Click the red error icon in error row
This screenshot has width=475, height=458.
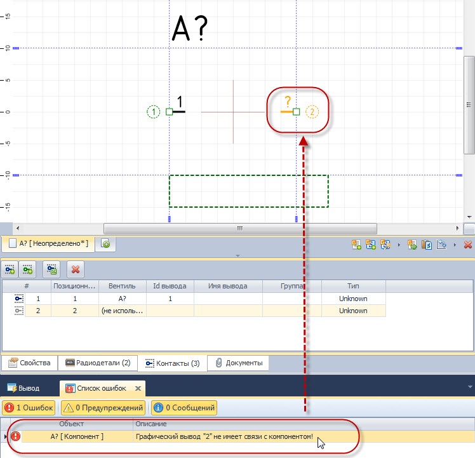click(15, 436)
